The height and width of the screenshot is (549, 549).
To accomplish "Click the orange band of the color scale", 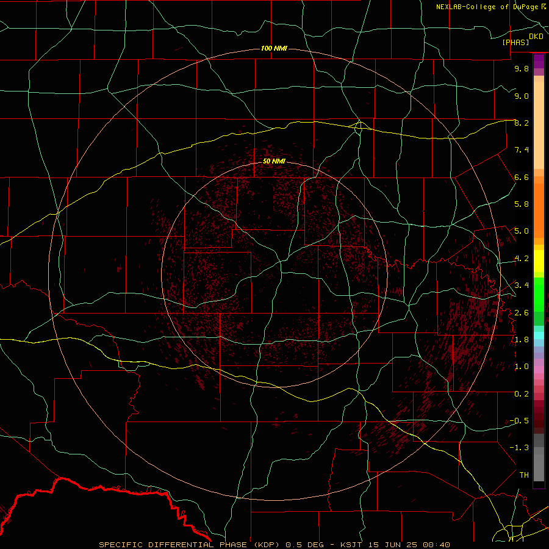I will click(539, 210).
